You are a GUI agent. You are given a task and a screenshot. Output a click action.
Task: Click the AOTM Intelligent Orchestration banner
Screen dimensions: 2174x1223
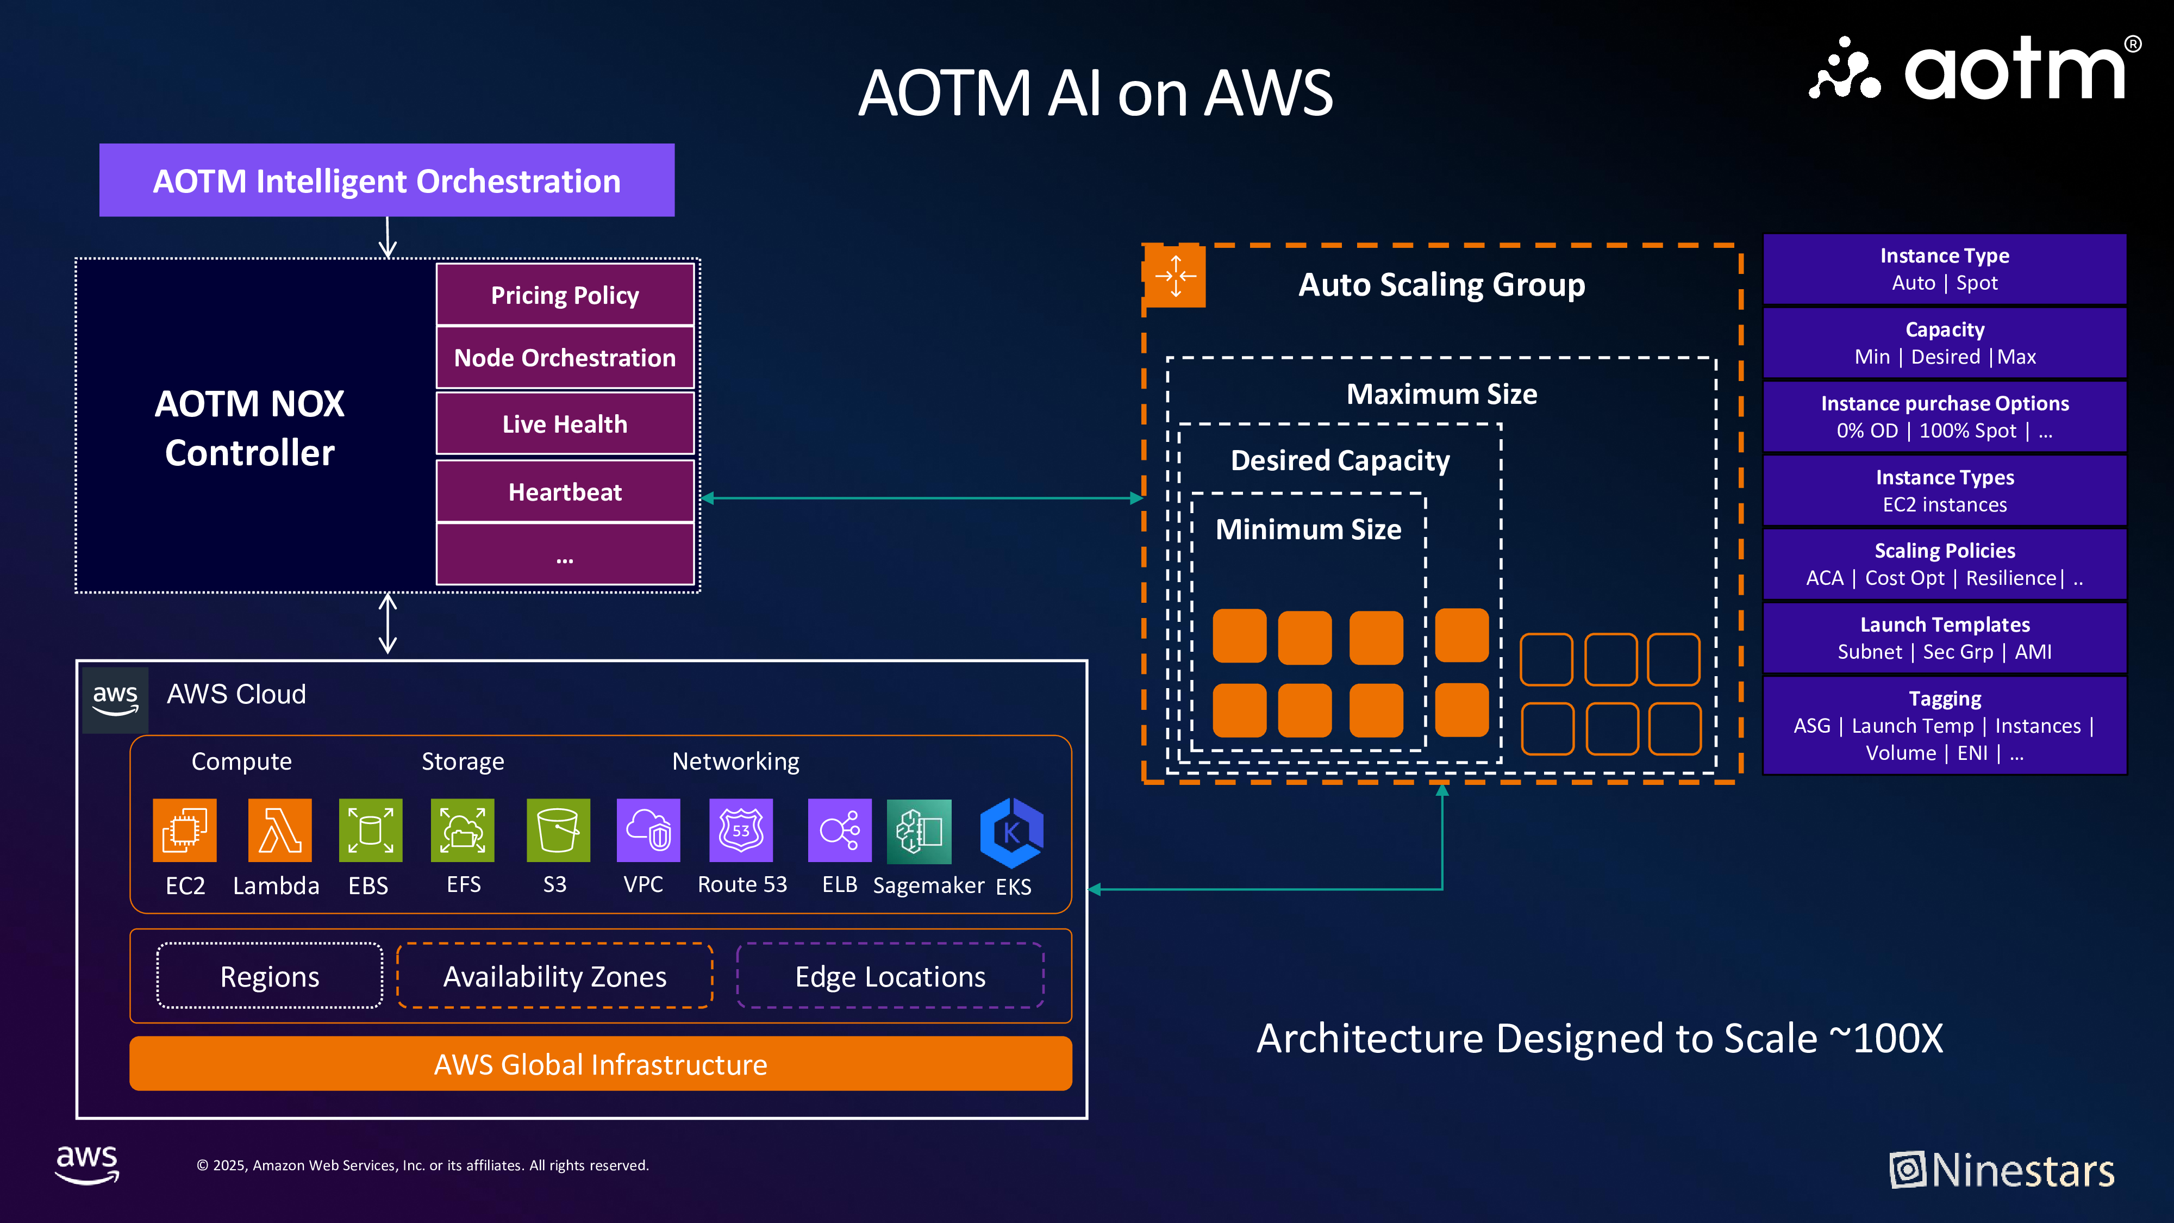tap(386, 180)
